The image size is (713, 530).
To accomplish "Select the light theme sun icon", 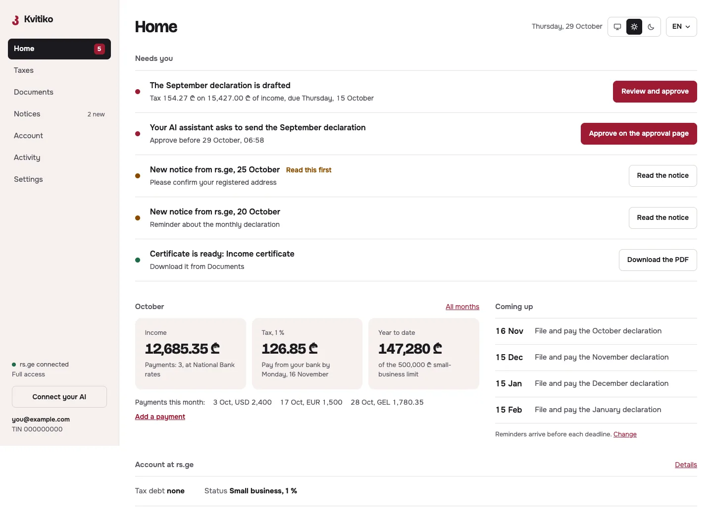I will [634, 27].
